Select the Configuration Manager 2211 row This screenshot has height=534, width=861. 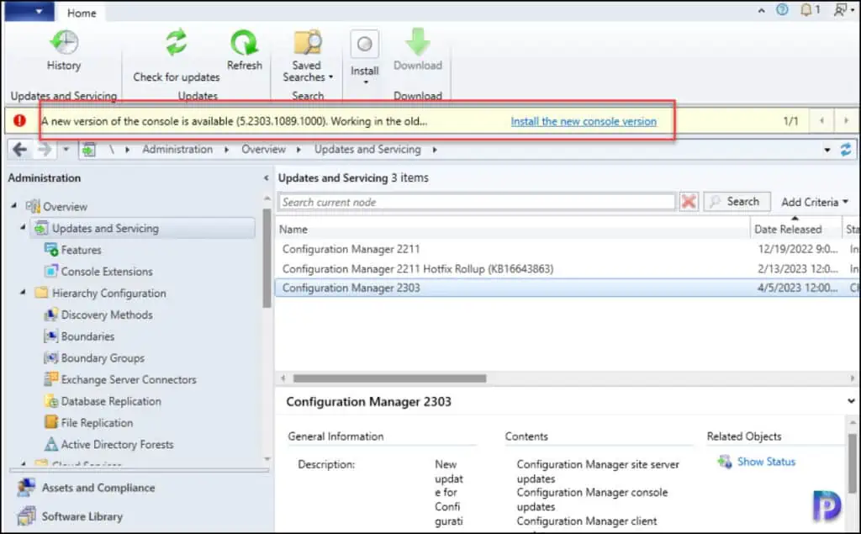(x=568, y=249)
